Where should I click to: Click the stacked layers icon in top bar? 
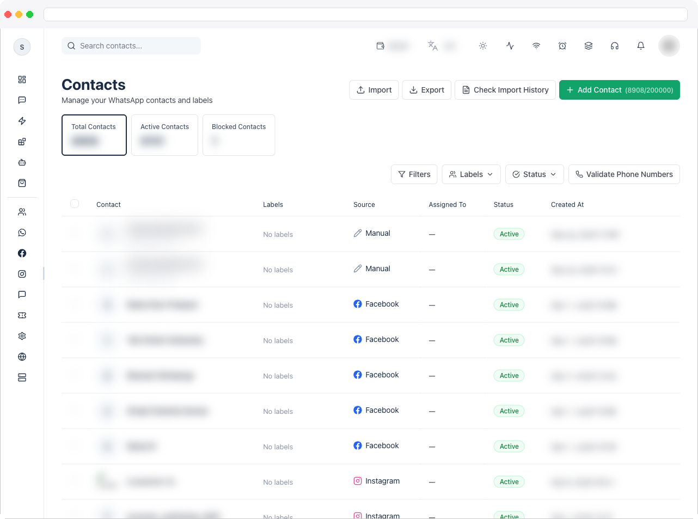click(x=589, y=46)
